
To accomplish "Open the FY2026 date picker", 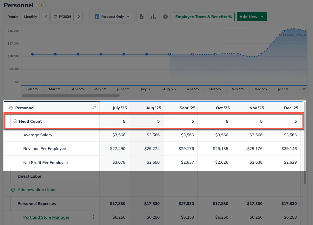I will click(63, 17).
